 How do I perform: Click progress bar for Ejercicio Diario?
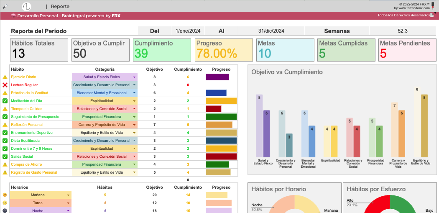217,77
